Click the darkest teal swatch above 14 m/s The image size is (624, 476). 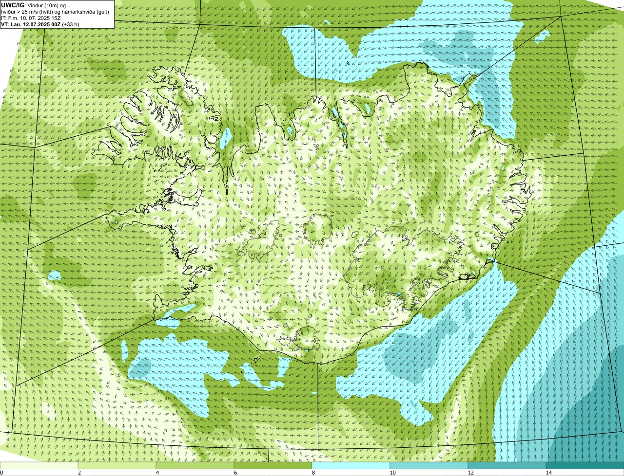585,466
